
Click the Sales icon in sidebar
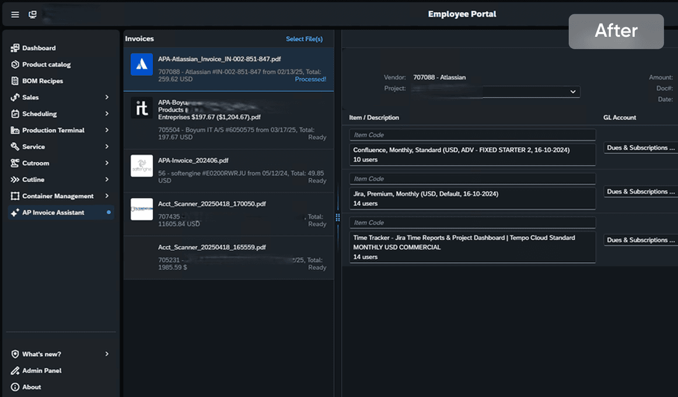point(15,97)
